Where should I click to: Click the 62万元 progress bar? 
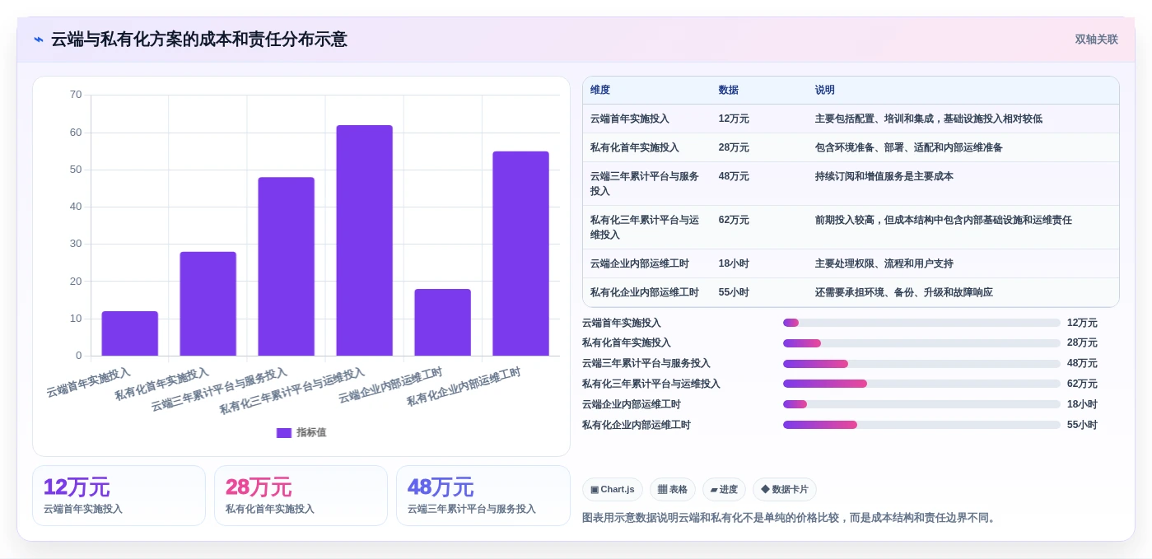[921, 384]
